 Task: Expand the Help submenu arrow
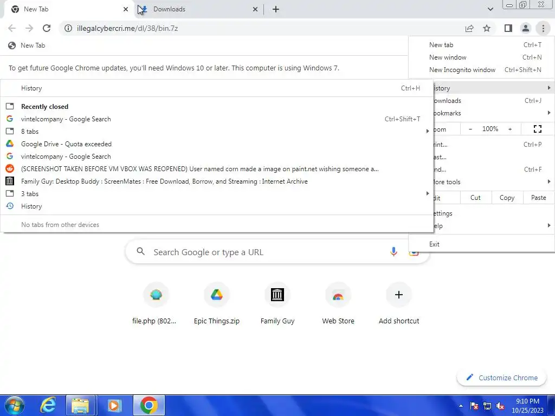548,226
